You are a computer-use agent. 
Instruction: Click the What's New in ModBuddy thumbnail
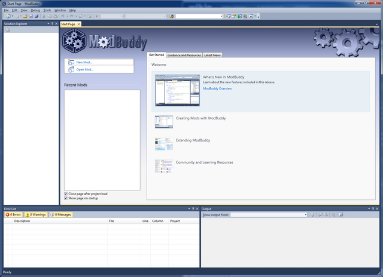click(177, 90)
